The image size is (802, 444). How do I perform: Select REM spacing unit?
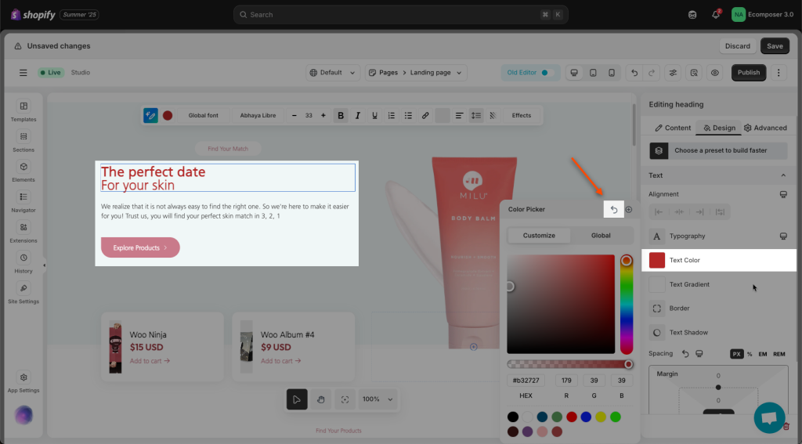[x=779, y=354]
